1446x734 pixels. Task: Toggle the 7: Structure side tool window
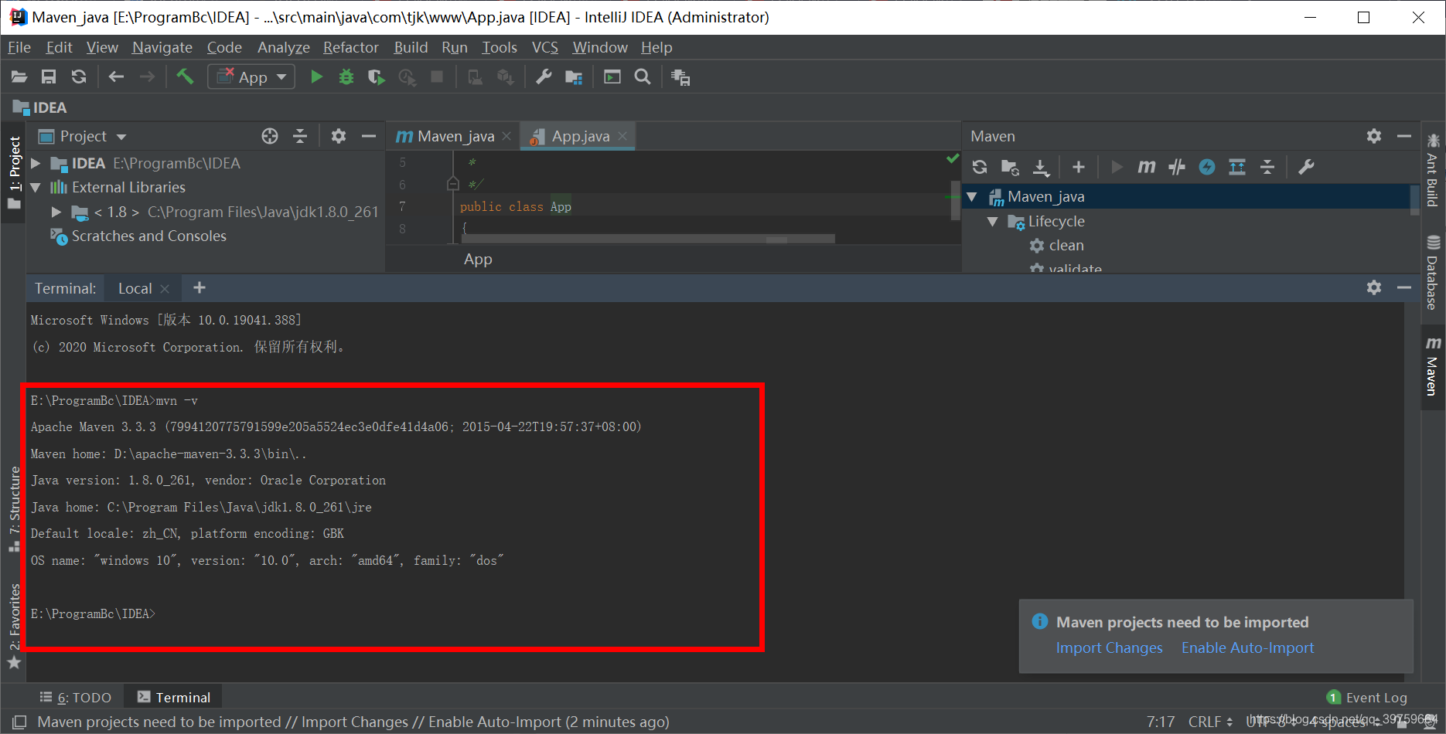tap(14, 508)
